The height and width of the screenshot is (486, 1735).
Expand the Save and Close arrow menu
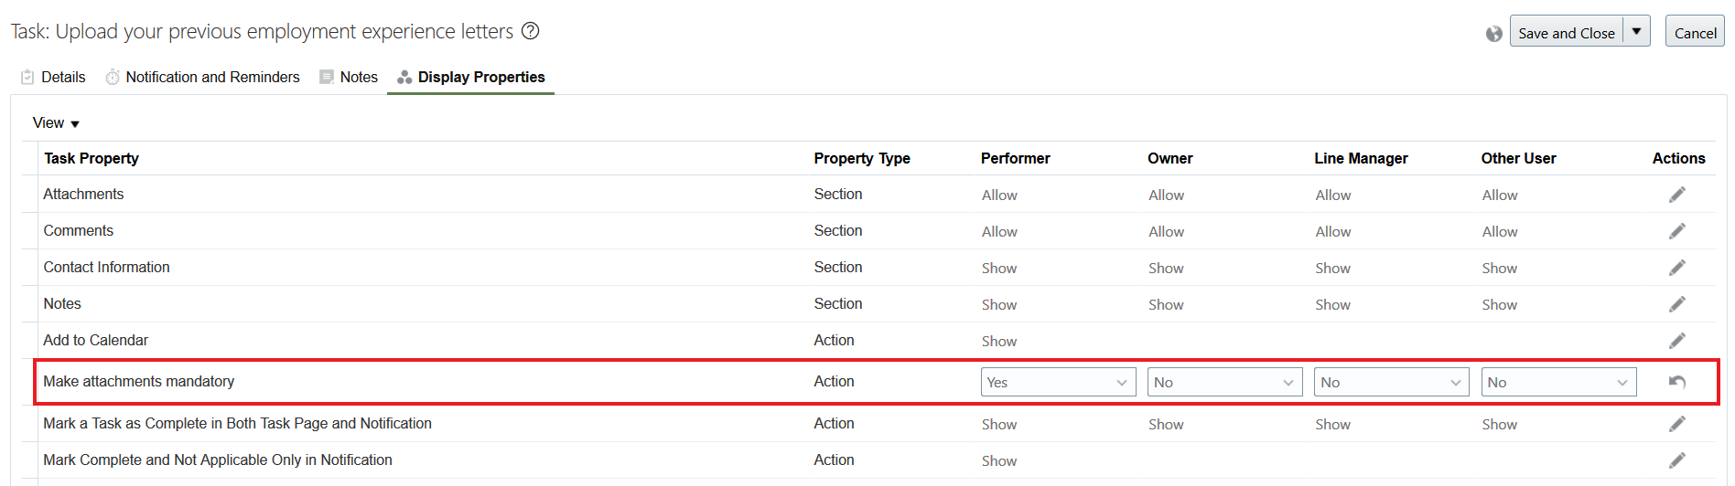[x=1636, y=31]
